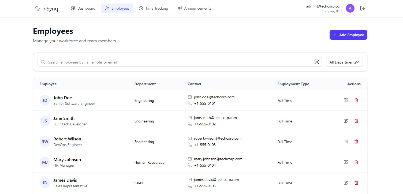The width and height of the screenshot is (403, 194).
Task: Click inside the employee search field
Action: (134, 62)
